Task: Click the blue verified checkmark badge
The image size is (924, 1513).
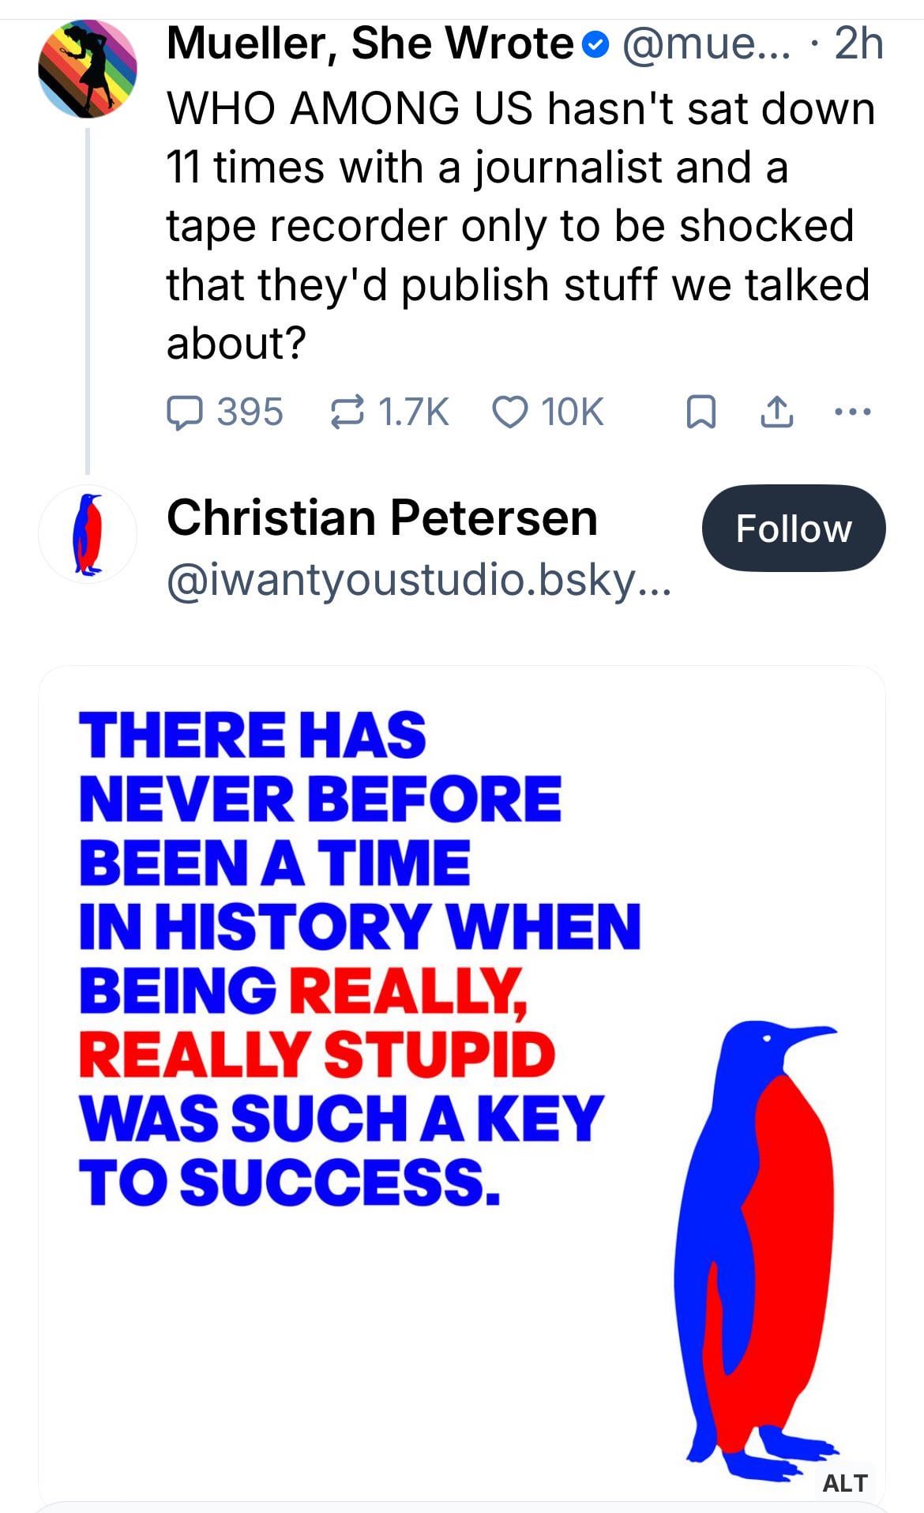Action: pyautogui.click(x=596, y=46)
